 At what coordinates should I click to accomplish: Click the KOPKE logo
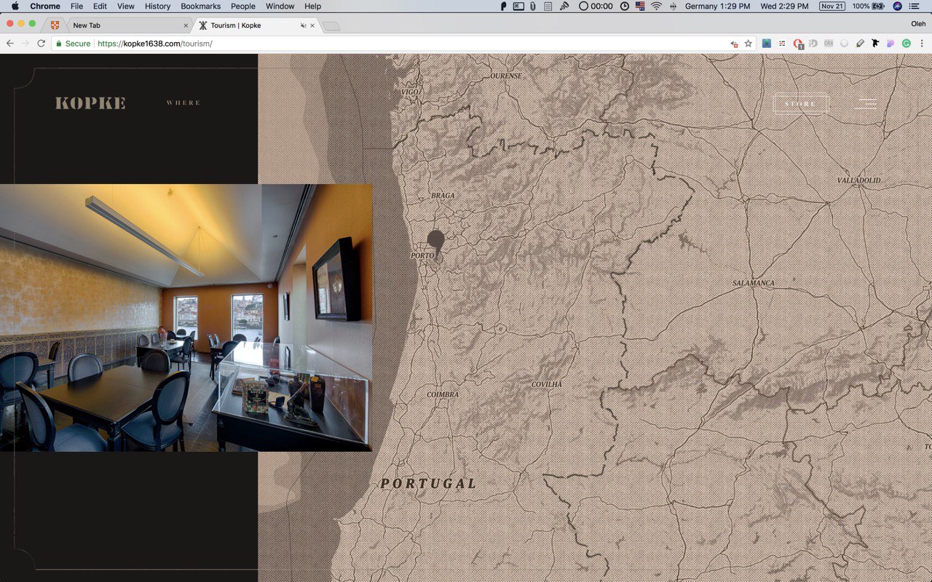90,103
